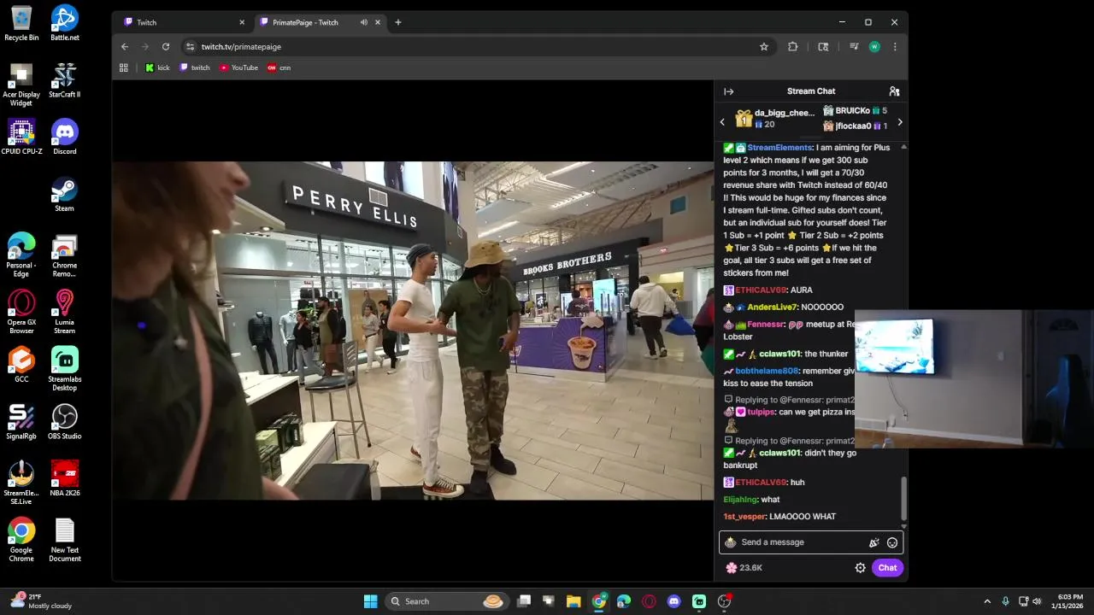This screenshot has height=615, width=1094.
Task: Select CPUID CPU-Z desktop shortcut
Action: tap(21, 137)
